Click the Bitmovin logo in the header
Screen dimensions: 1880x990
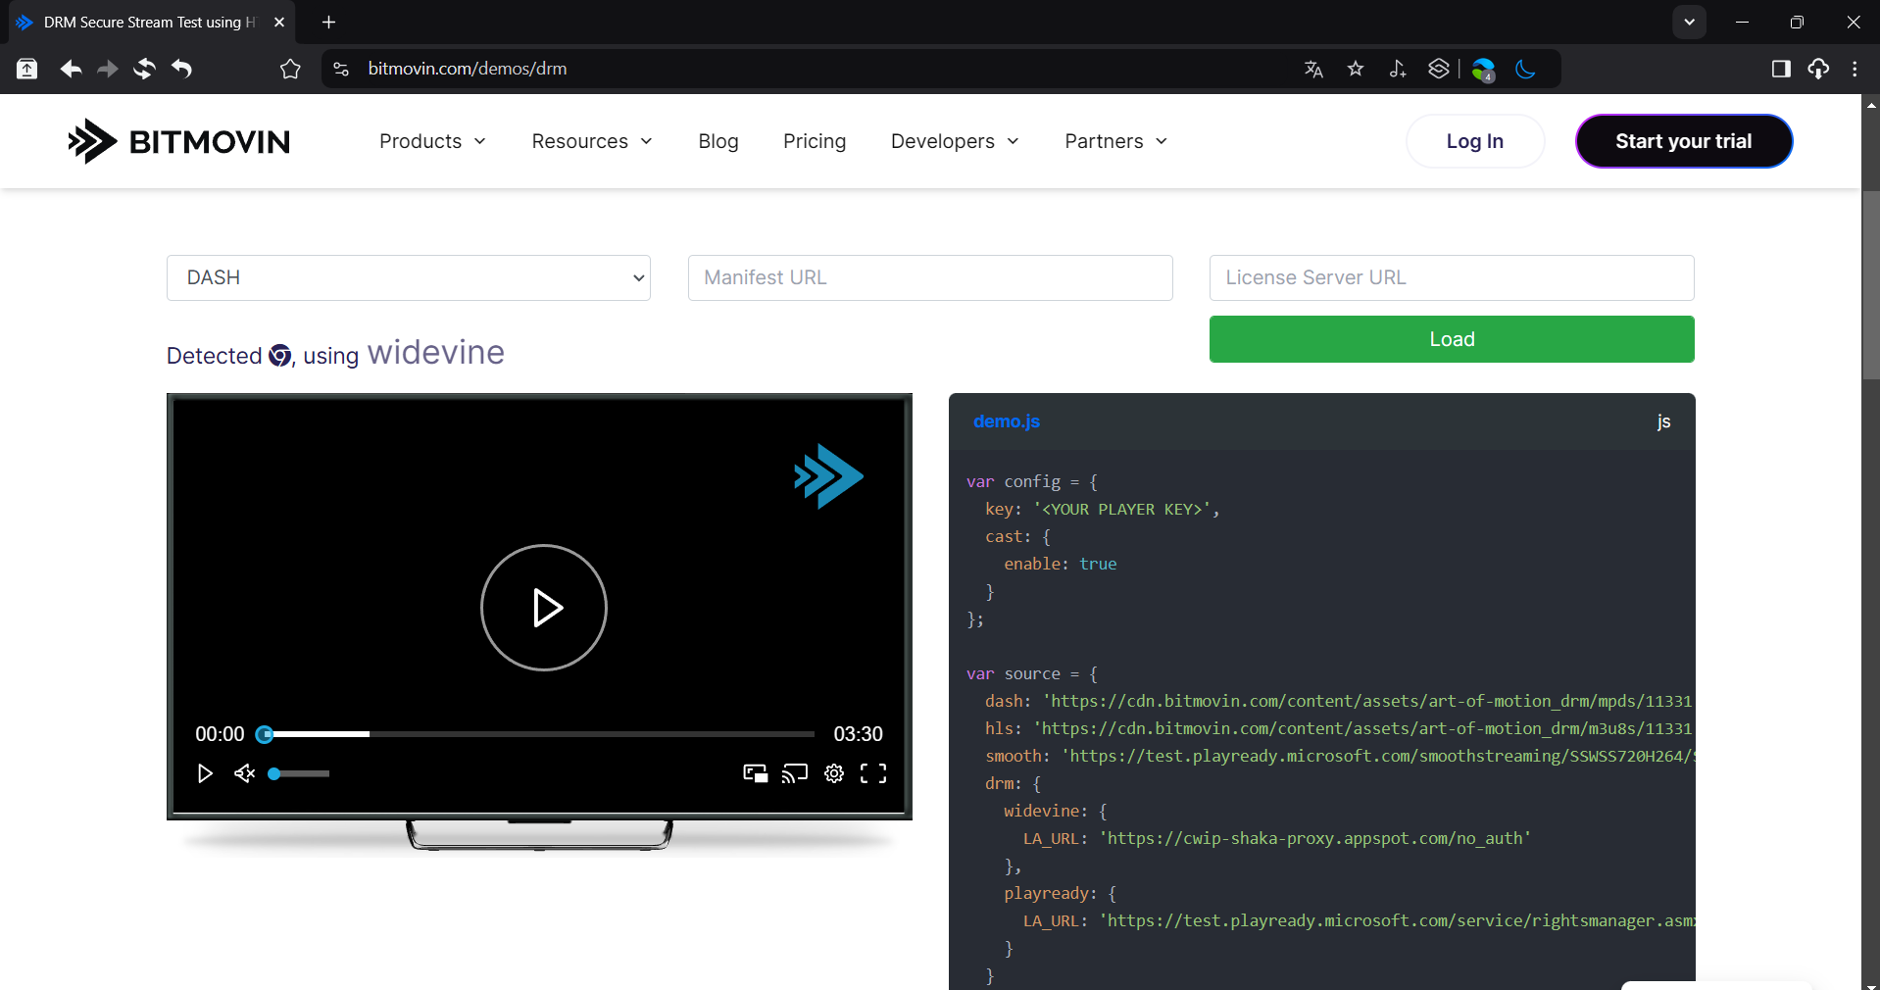[x=178, y=141]
